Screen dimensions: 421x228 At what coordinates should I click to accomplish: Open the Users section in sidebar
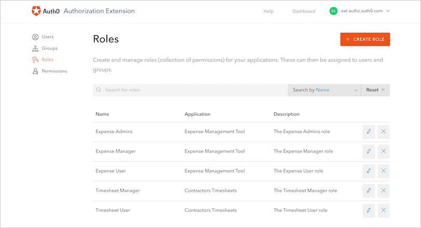click(x=47, y=37)
